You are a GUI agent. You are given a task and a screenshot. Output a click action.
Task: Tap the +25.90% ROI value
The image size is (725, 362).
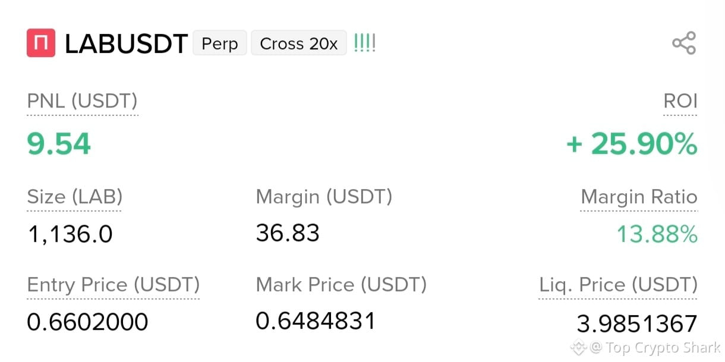click(632, 144)
